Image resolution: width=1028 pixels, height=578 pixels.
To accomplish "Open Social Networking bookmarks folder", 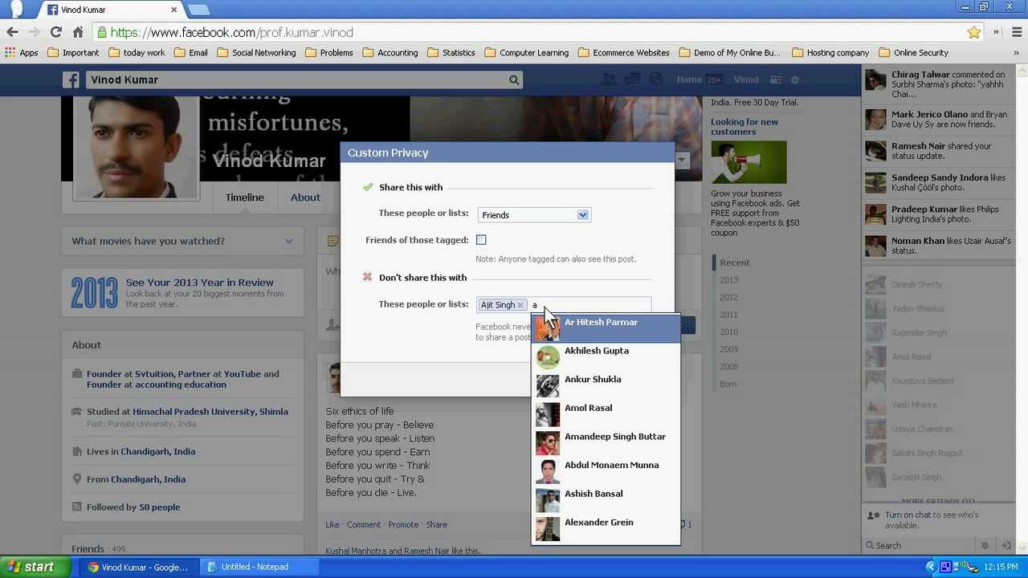I will pos(256,52).
